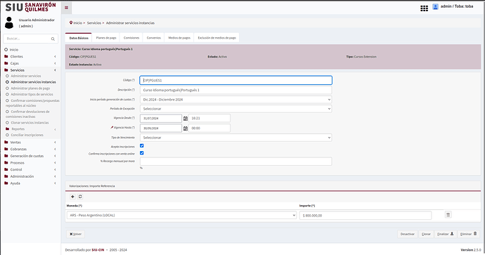The height and width of the screenshot is (255, 485).
Task: Switch to Comisiones tab
Action: (x=131, y=38)
